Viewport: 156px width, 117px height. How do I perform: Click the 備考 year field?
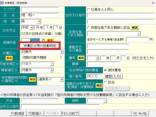pyautogui.click(x=103, y=58)
